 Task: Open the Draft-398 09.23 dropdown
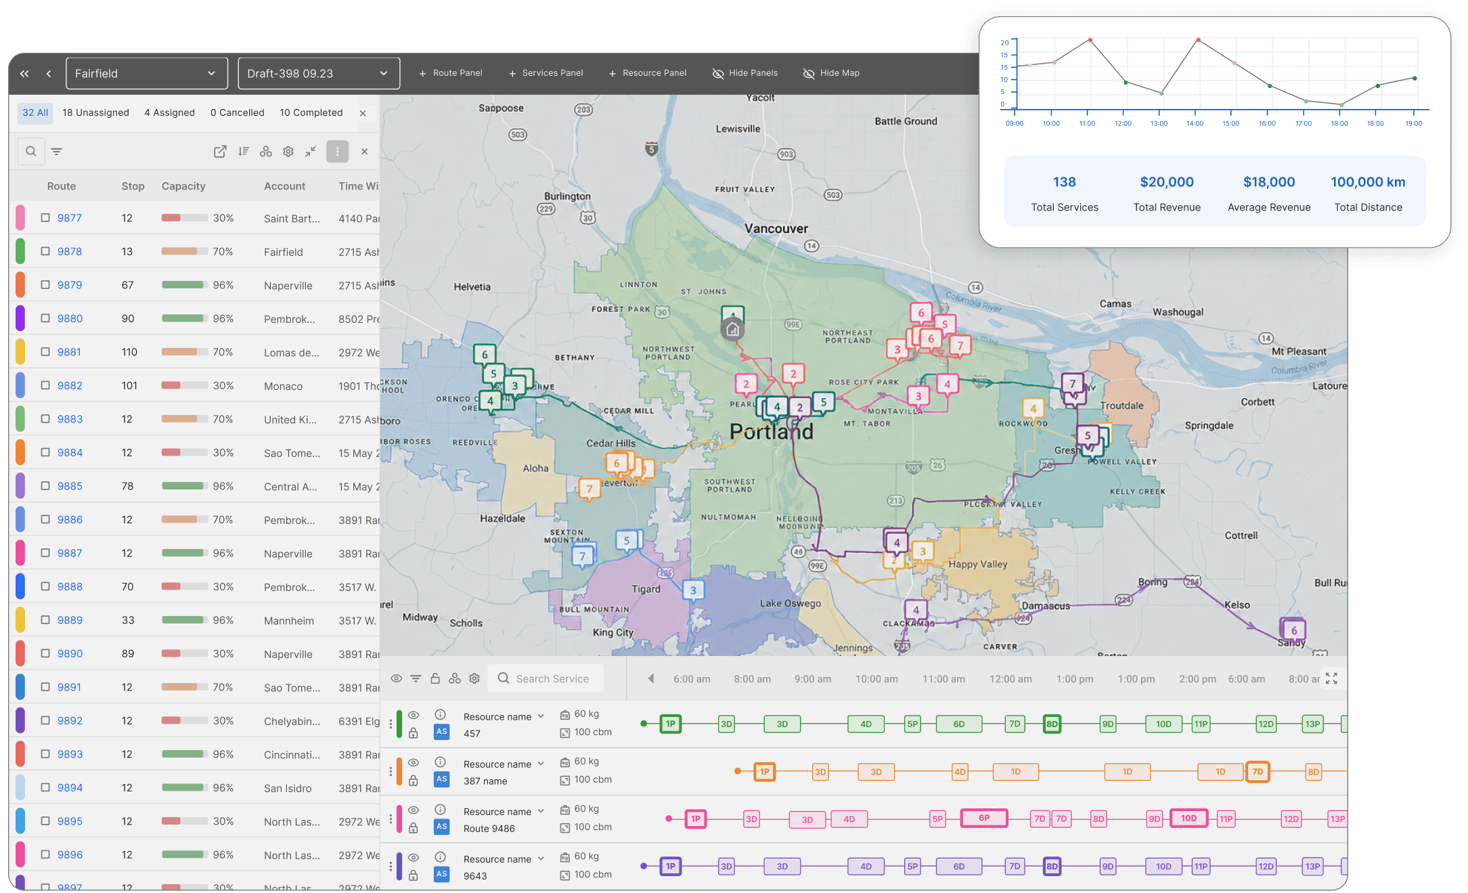tap(319, 74)
